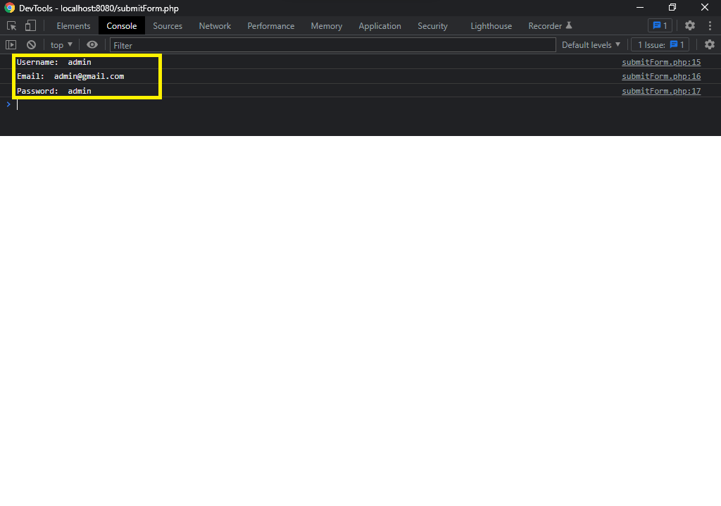Click the Issues flag badge in toolbar

tap(660, 25)
